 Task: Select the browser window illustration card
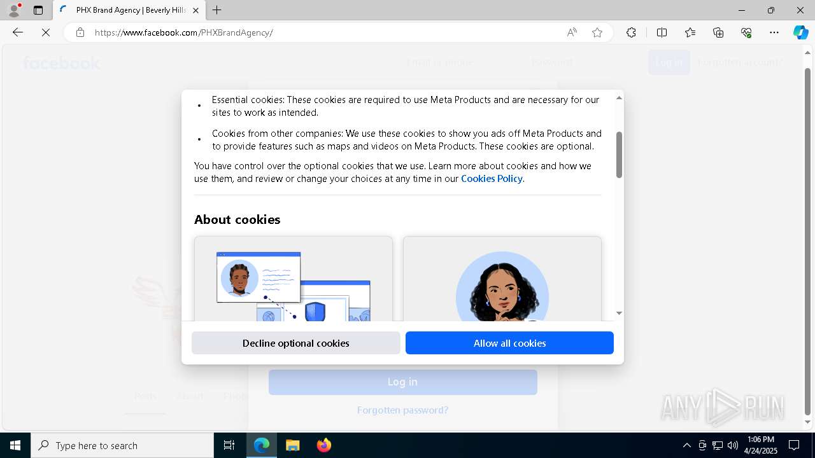294,279
